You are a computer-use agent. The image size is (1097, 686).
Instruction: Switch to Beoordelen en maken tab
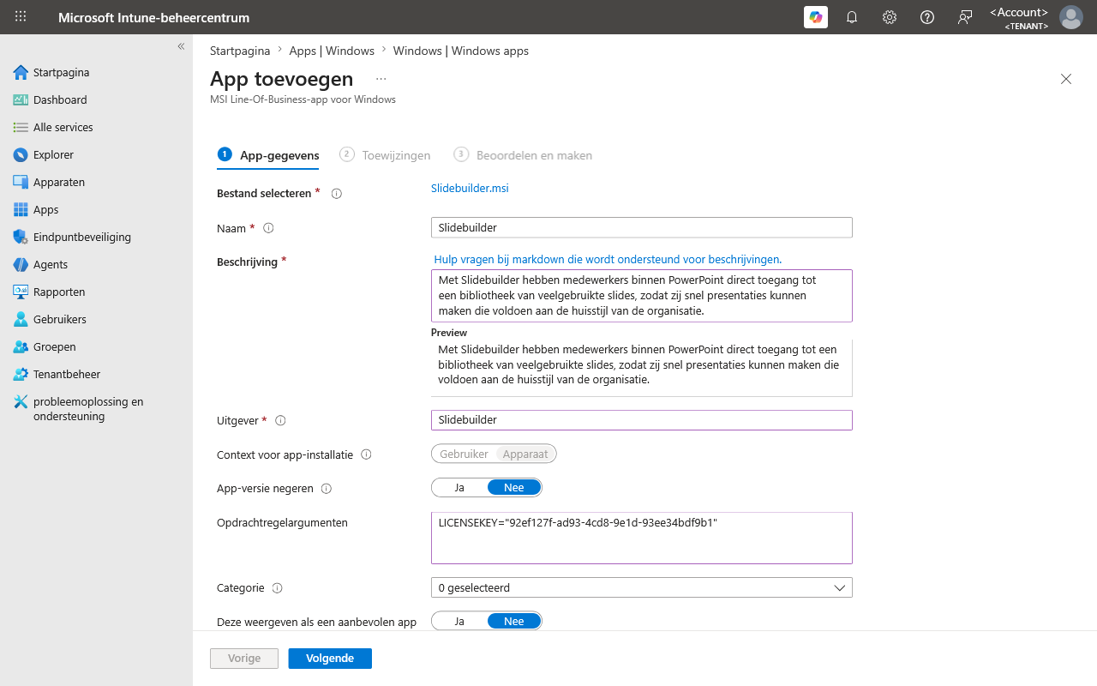[523, 155]
